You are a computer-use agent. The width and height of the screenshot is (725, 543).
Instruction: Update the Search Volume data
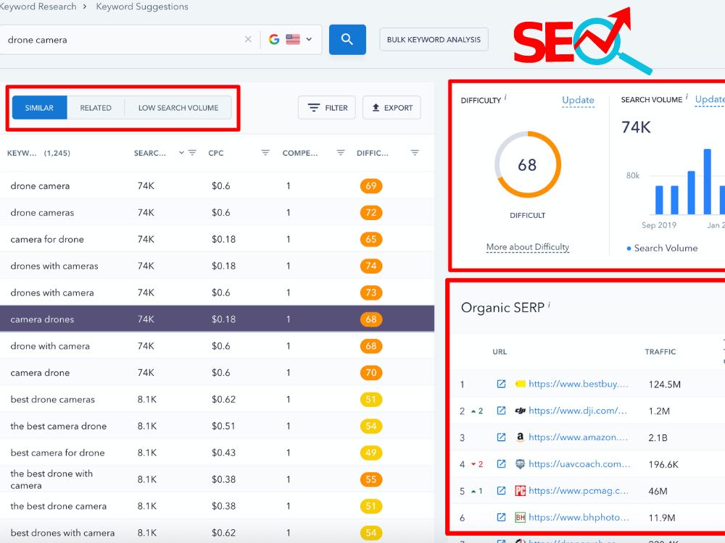pos(710,99)
